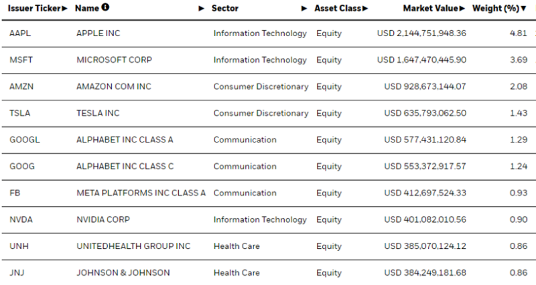Select META PLATFORMS INC CLASS A
Viewport: 536px width, 285px height.
point(141,193)
